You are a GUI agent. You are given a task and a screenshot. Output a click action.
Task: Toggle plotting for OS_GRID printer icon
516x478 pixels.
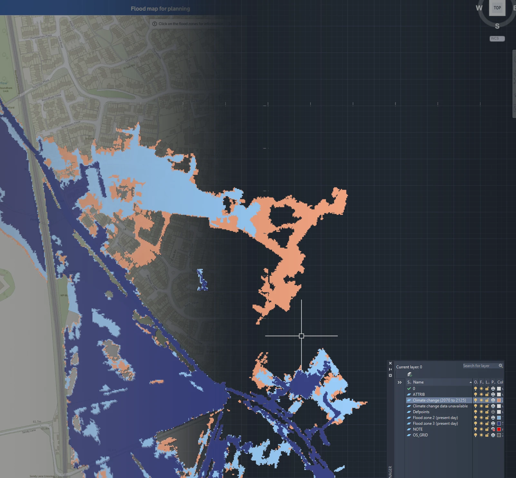point(493,435)
